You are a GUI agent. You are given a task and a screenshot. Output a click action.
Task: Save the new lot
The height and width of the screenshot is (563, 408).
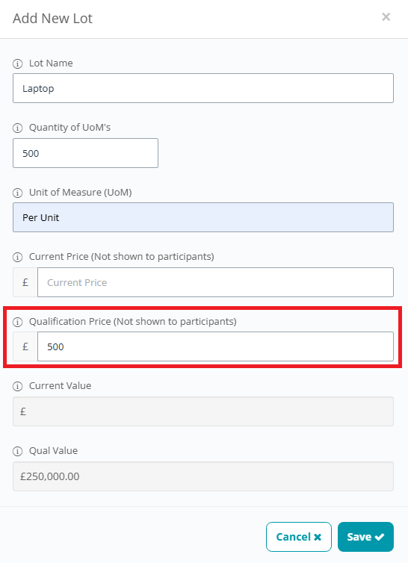point(365,537)
